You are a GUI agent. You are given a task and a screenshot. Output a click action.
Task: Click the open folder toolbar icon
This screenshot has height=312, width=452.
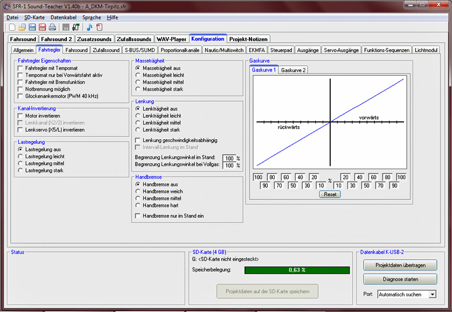[x=22, y=27]
